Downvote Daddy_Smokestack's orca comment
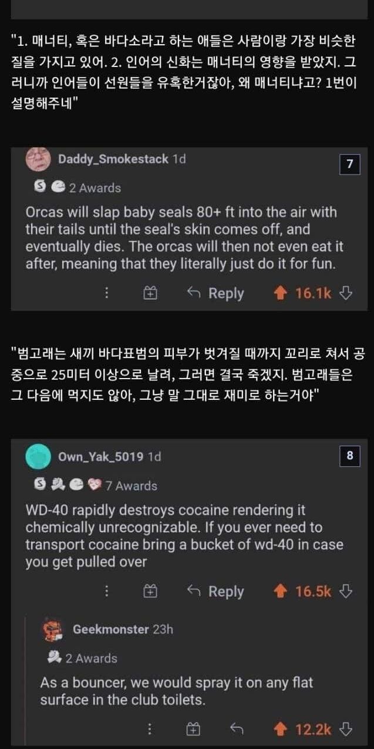The image size is (374, 749). pyautogui.click(x=346, y=293)
